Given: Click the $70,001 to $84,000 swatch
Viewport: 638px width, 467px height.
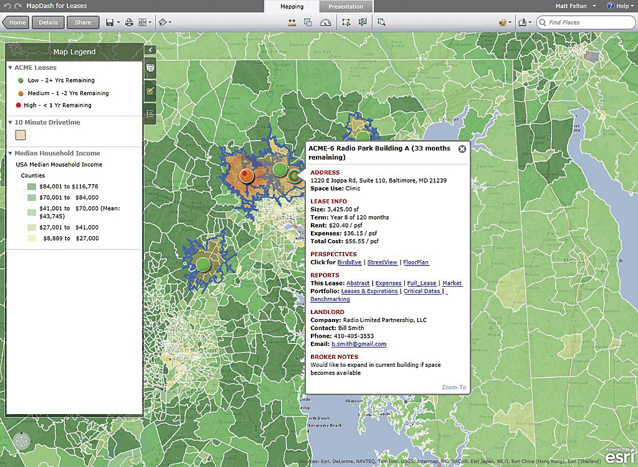Looking at the screenshot, I should pos(32,197).
